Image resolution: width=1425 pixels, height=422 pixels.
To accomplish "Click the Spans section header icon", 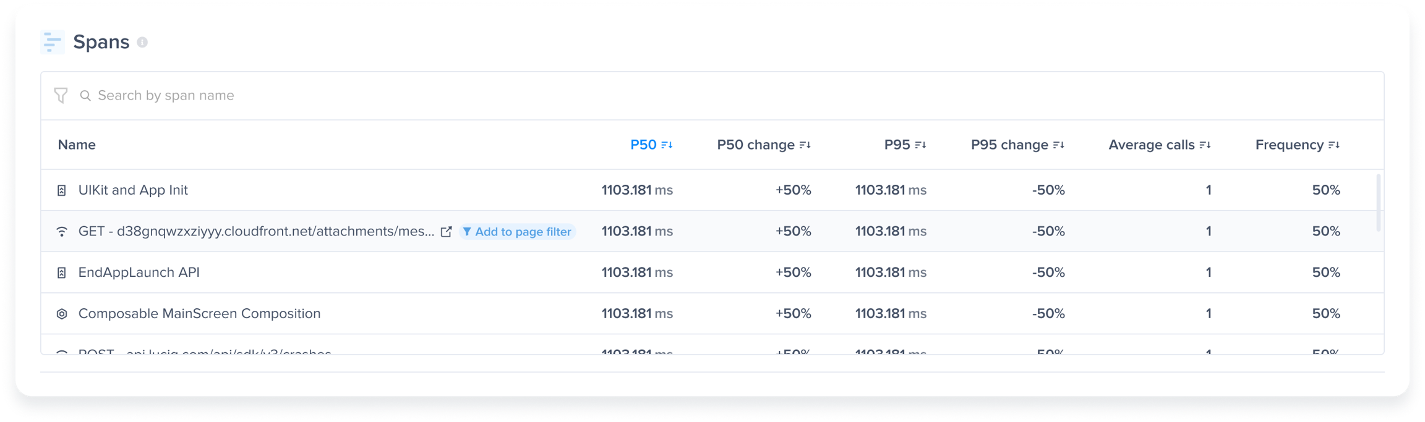I will pos(53,42).
